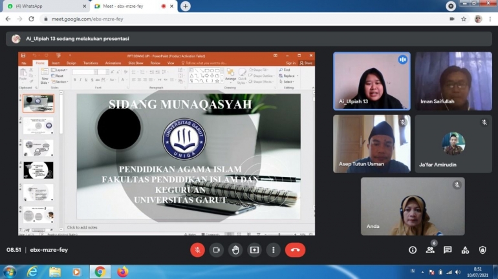Unmute the microphone in Meet

coord(197,250)
